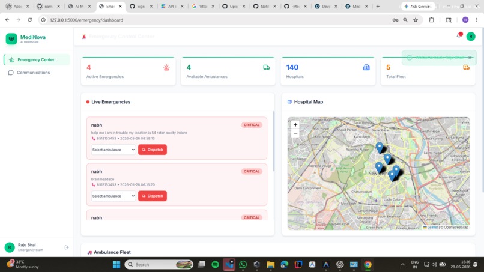Click the taskbar Search box

click(x=159, y=265)
